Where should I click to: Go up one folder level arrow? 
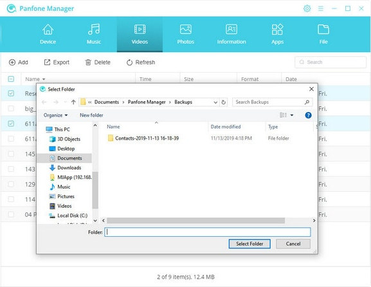pos(73,102)
